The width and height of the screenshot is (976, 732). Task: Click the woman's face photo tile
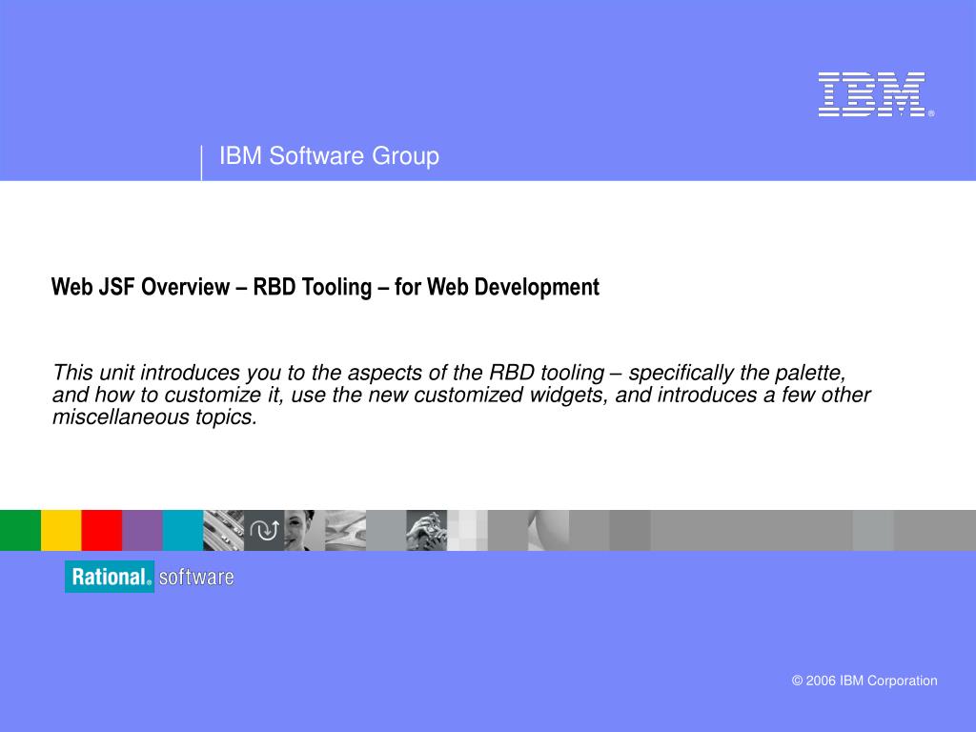[x=304, y=530]
